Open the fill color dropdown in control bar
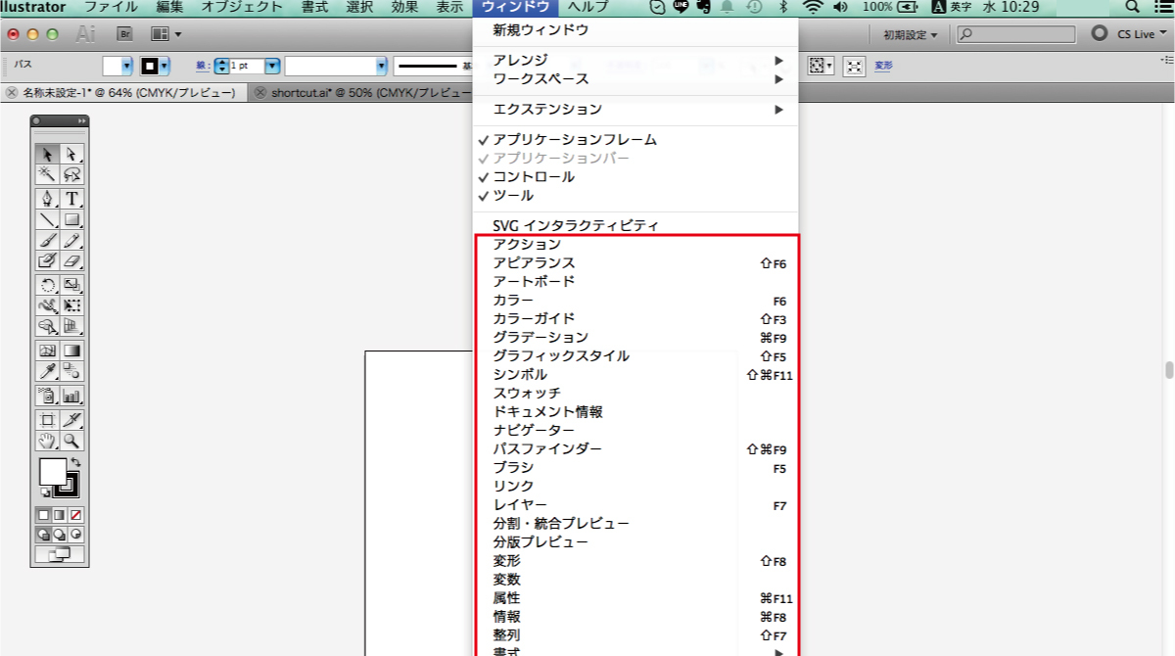Screen dimensions: 1175x656 [x=125, y=67]
